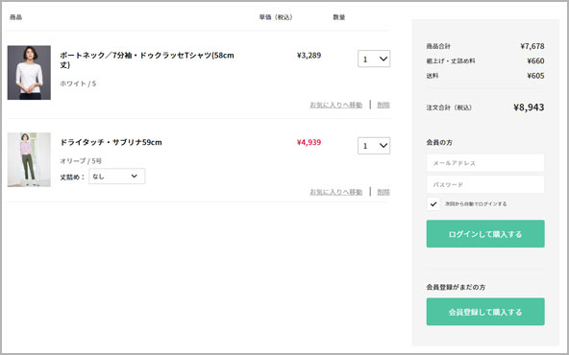Remove Sabrina pants from cart
The height and width of the screenshot is (355, 569).
383,192
